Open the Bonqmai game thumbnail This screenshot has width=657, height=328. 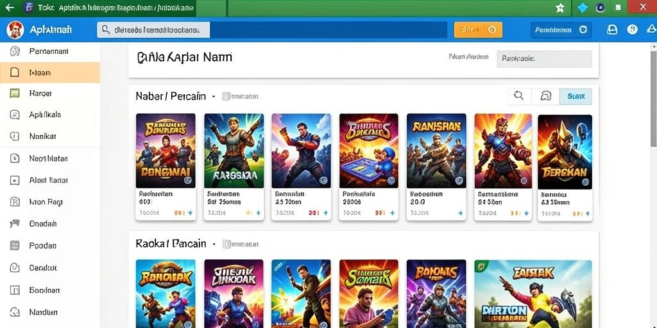coord(166,151)
